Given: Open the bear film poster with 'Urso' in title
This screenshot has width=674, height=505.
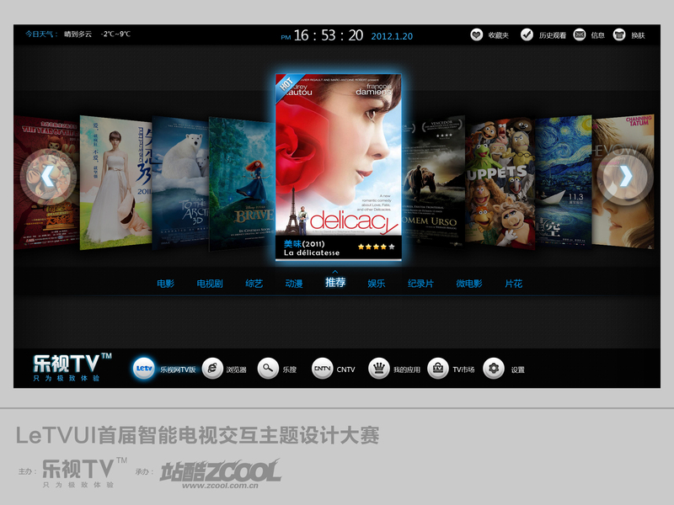Looking at the screenshot, I should (x=434, y=180).
